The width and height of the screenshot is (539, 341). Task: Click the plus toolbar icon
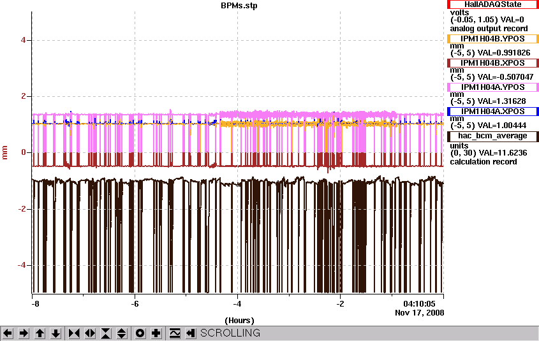pyautogui.click(x=156, y=333)
